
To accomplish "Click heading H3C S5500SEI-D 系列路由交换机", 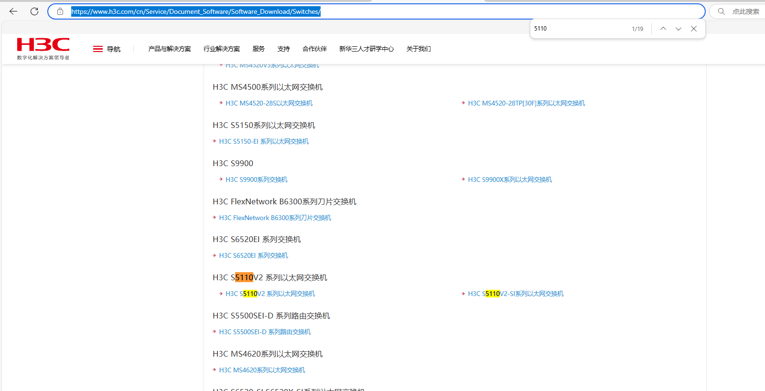I will click(271, 316).
